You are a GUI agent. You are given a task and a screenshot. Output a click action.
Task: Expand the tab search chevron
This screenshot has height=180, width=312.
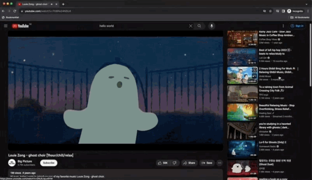pos(306,4)
